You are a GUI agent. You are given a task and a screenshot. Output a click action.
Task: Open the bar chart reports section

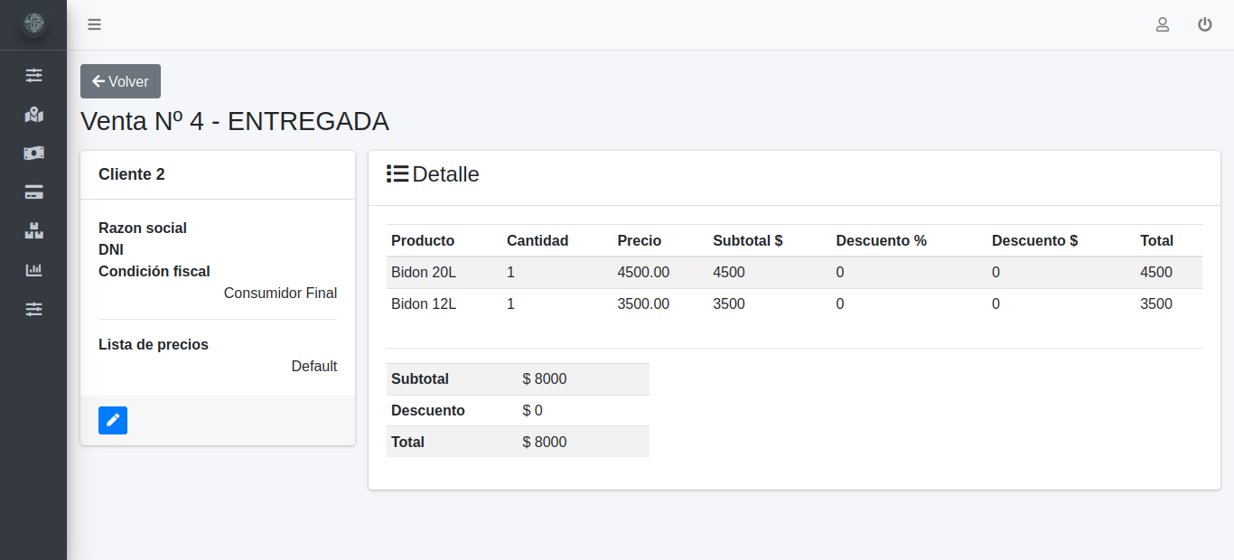pos(33,270)
